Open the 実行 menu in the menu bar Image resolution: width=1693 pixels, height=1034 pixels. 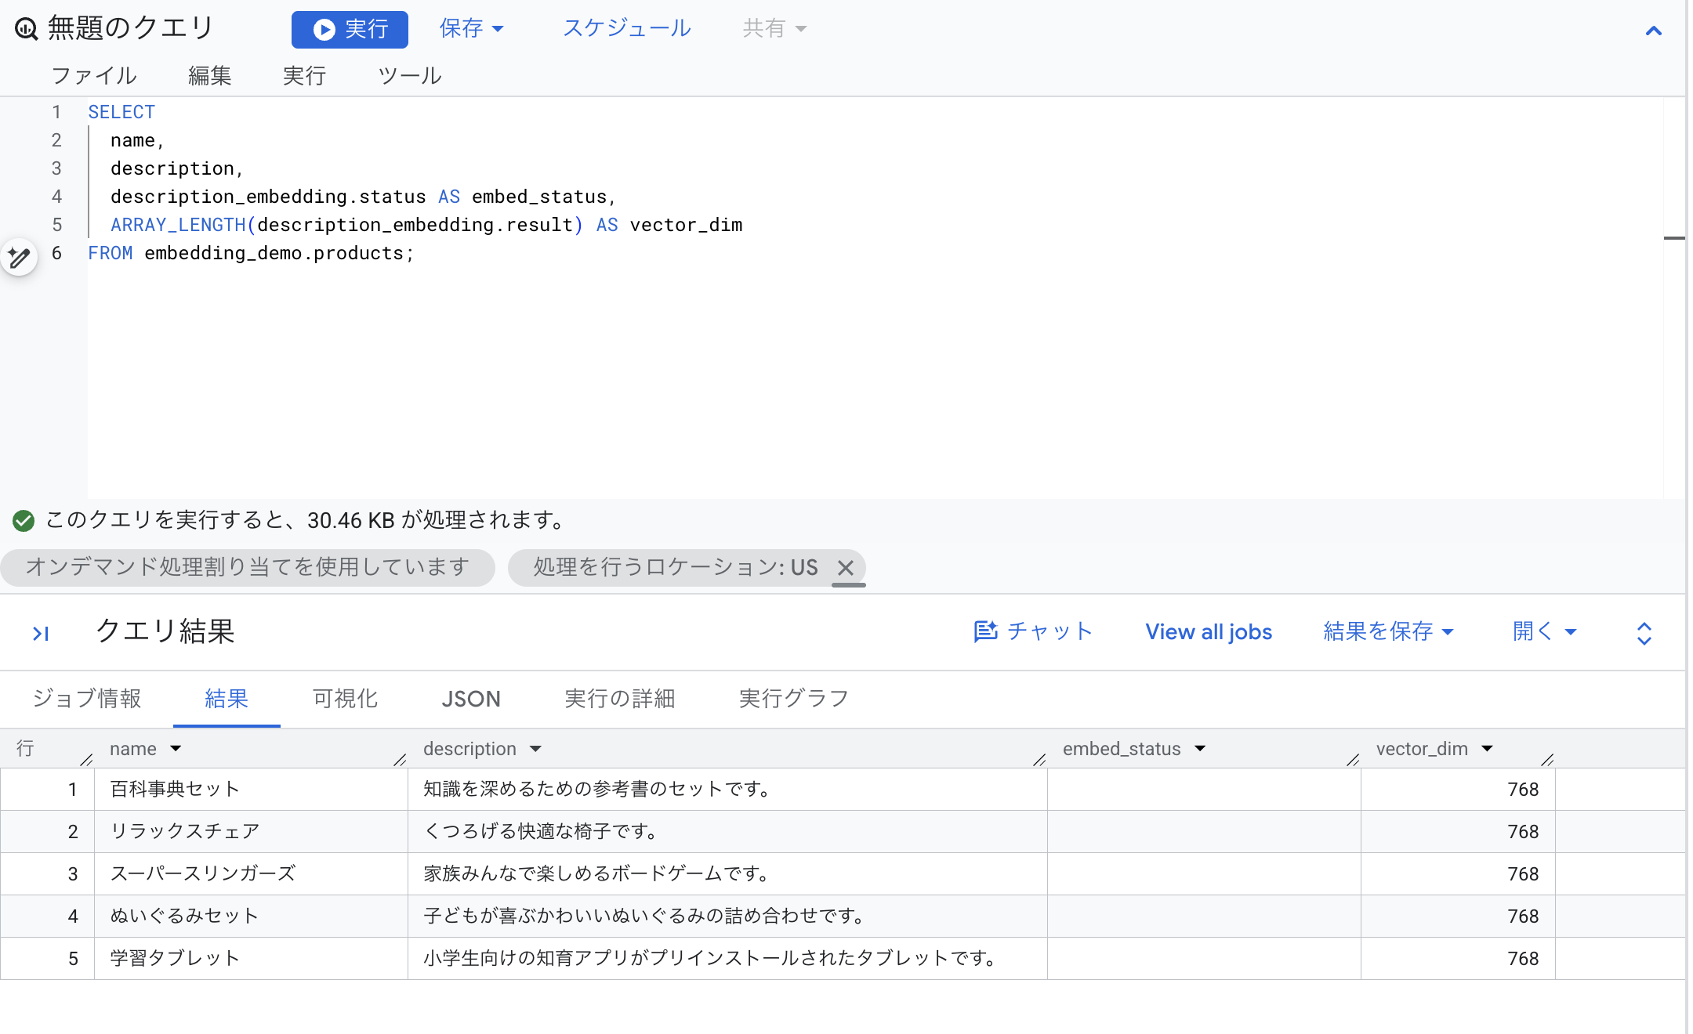pyautogui.click(x=304, y=76)
